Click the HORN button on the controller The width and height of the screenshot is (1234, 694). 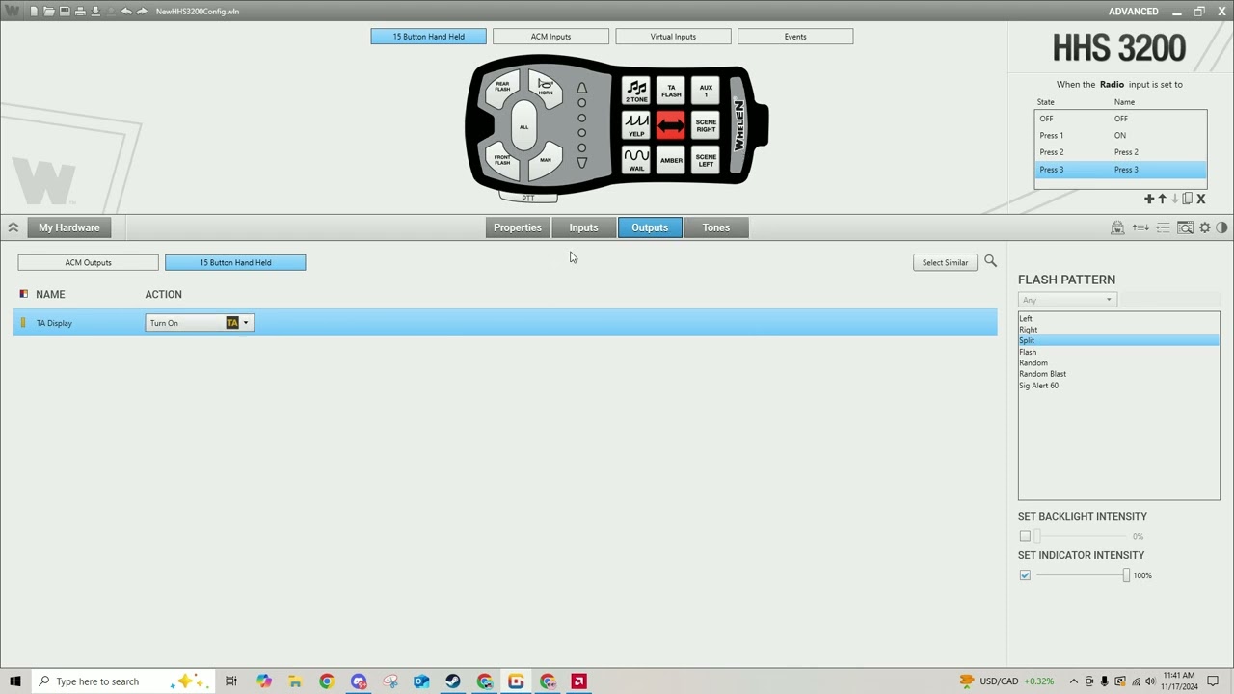(545, 89)
